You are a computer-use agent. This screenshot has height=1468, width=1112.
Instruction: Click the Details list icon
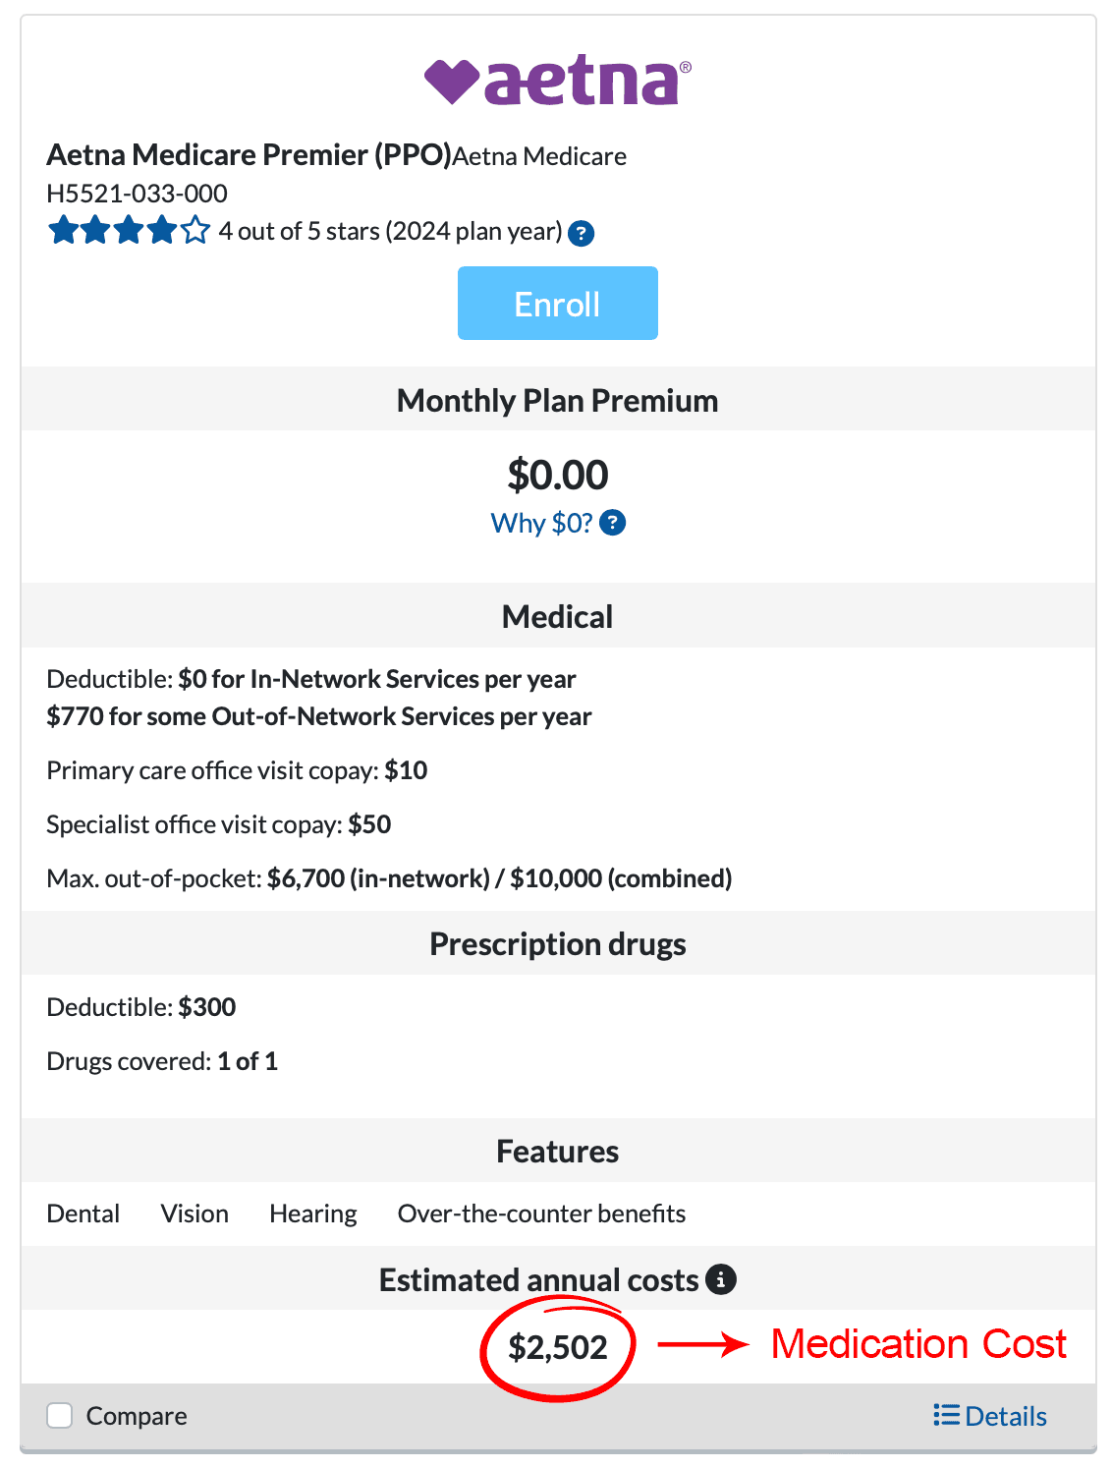946,1415
